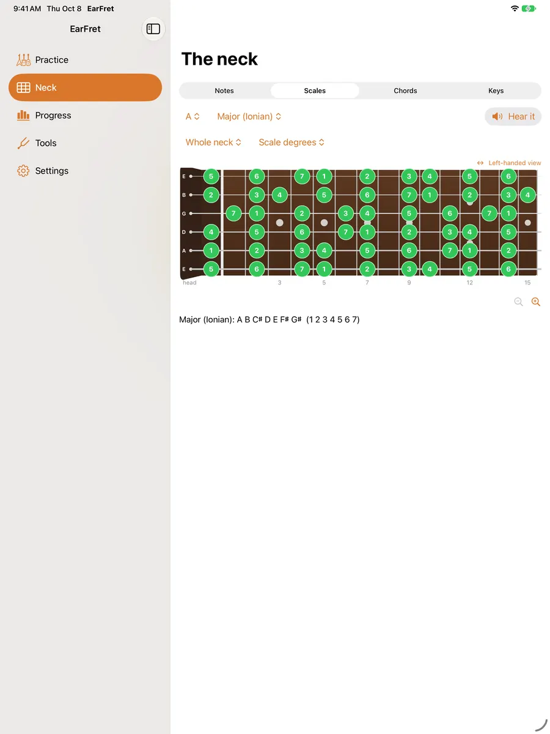Click the D string label
The image size is (550, 734).
click(184, 232)
